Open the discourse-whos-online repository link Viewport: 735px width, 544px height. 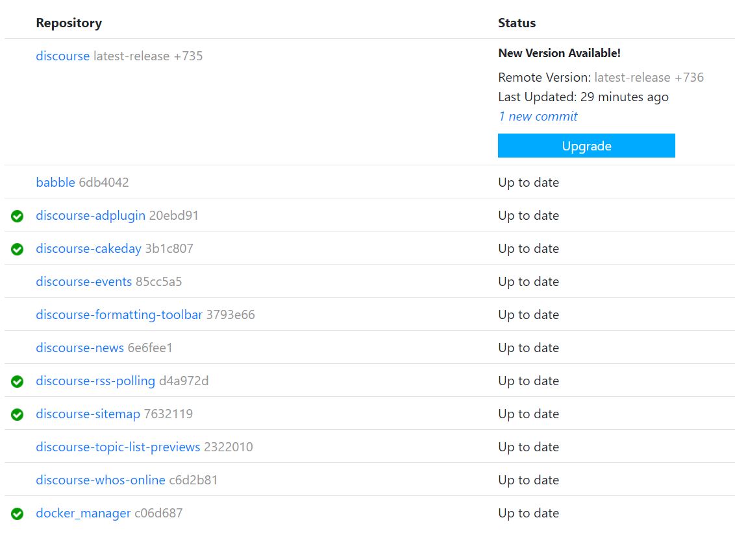pyautogui.click(x=101, y=480)
